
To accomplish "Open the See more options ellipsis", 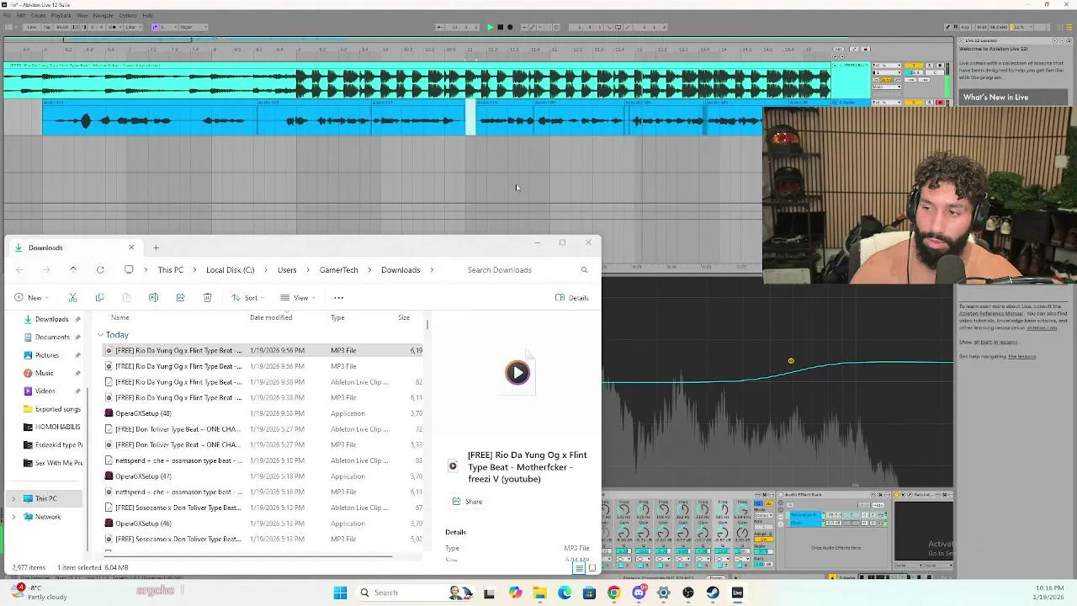I will [339, 297].
